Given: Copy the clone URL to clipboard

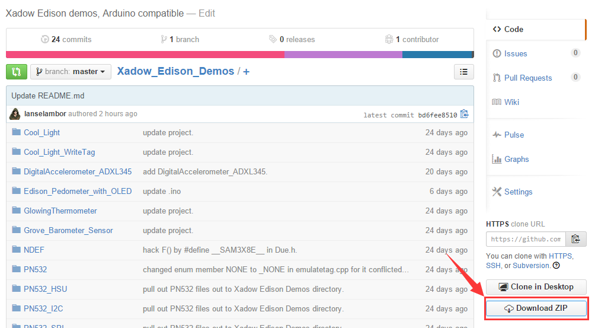Looking at the screenshot, I should click(x=575, y=239).
